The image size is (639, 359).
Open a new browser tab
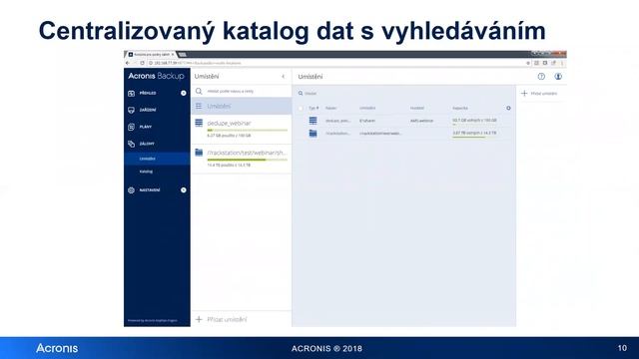click(183, 54)
